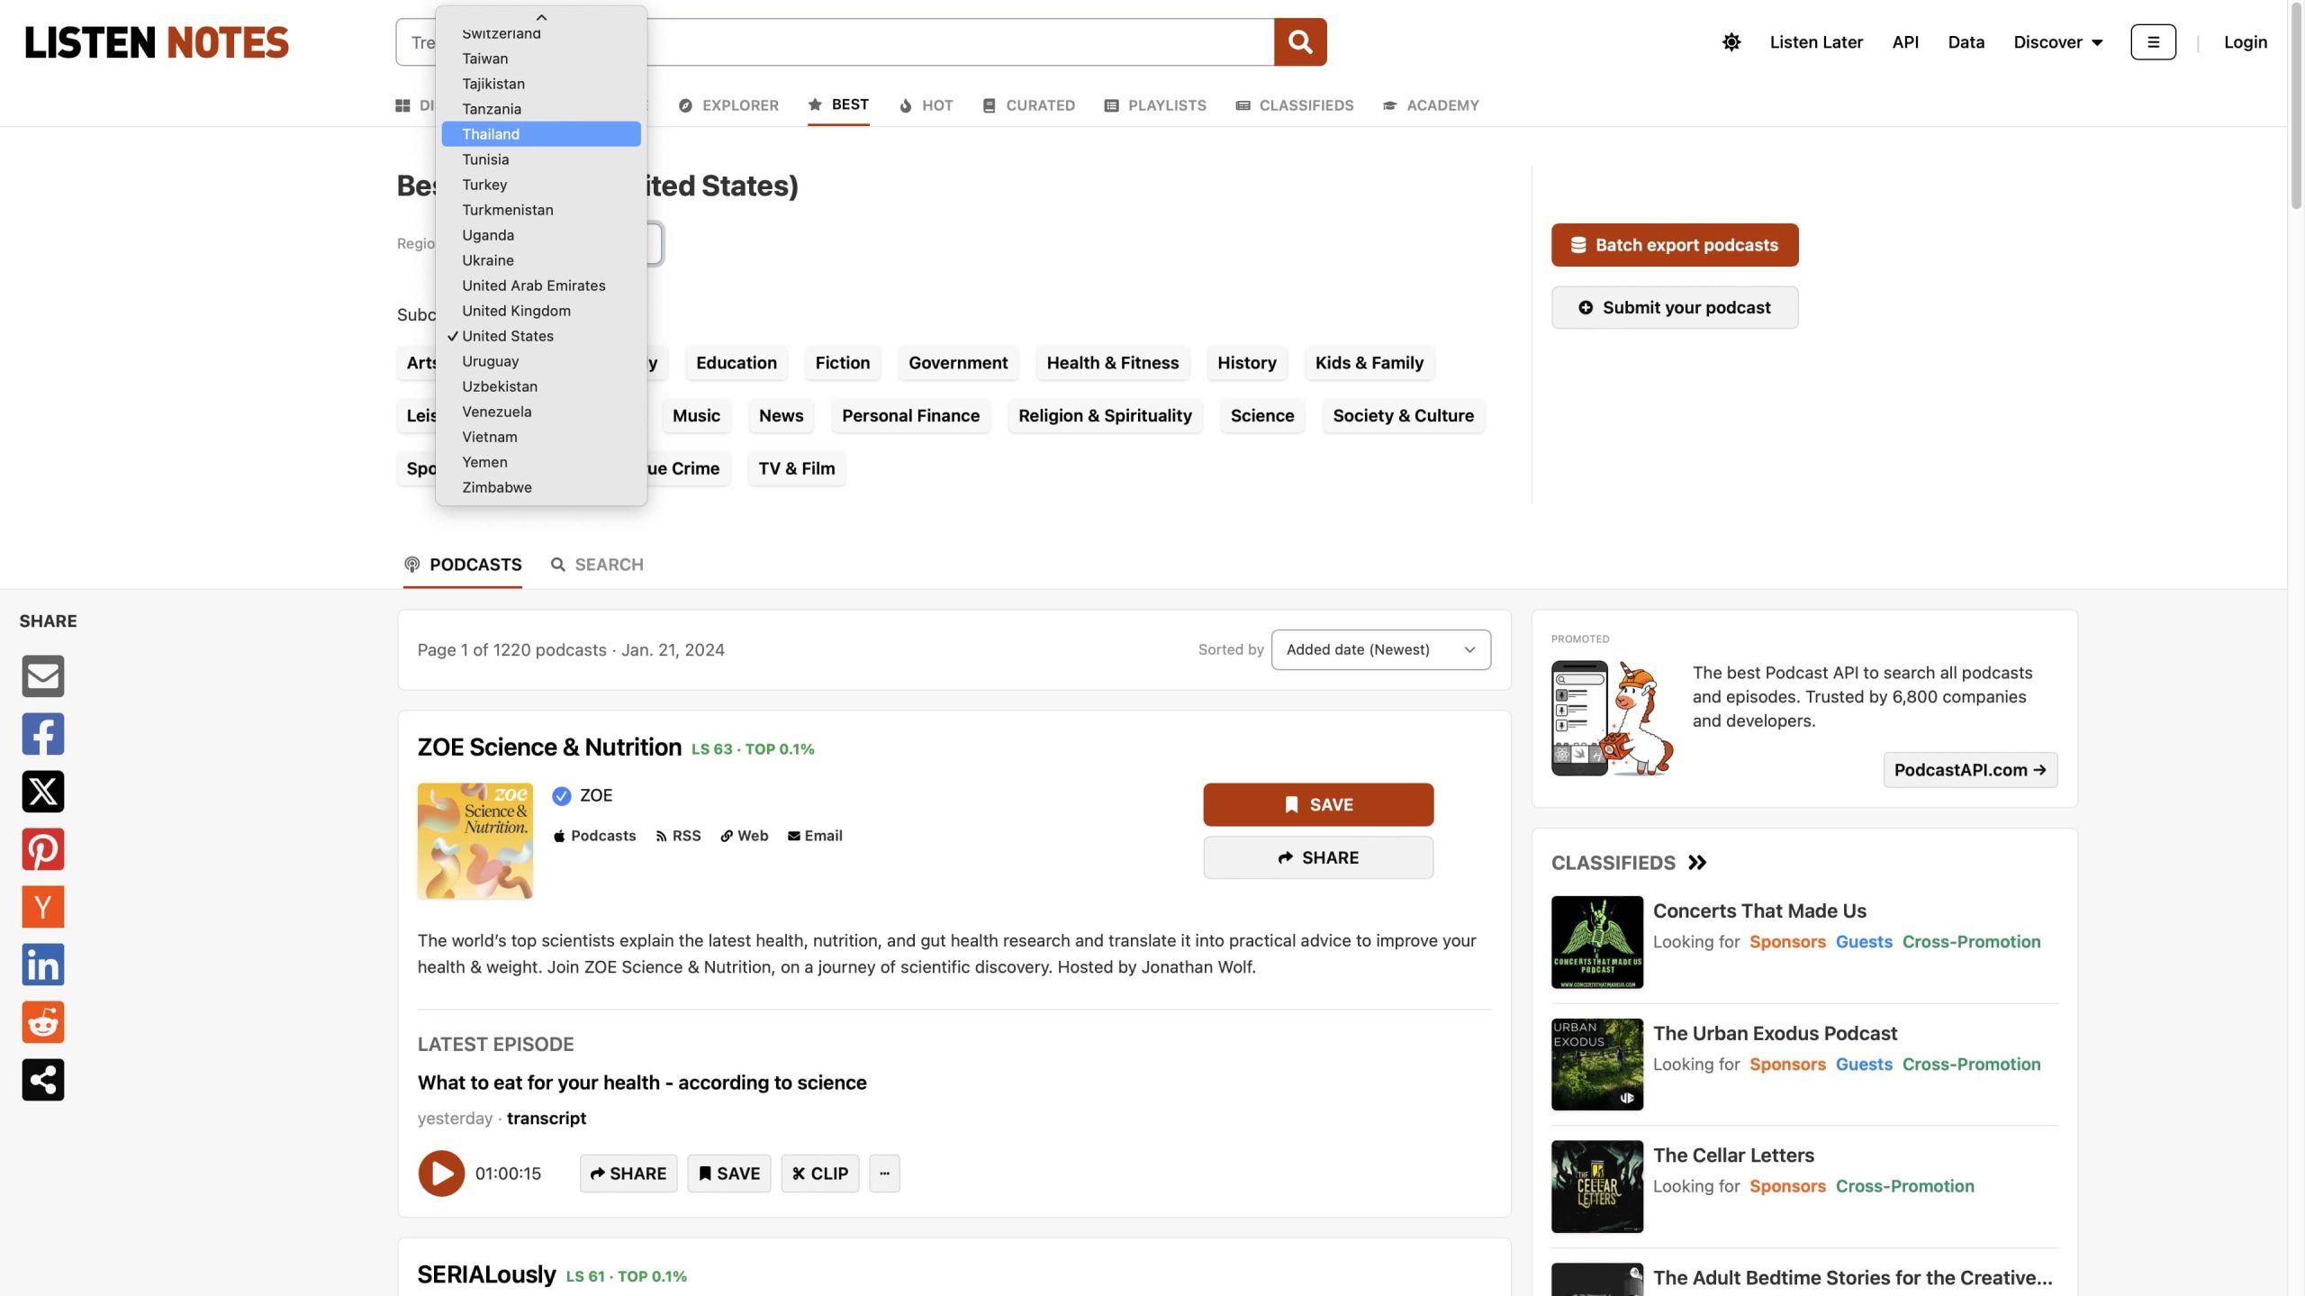Expand the Discover menu
This screenshot has height=1296, width=2305.
pos(2057,42)
